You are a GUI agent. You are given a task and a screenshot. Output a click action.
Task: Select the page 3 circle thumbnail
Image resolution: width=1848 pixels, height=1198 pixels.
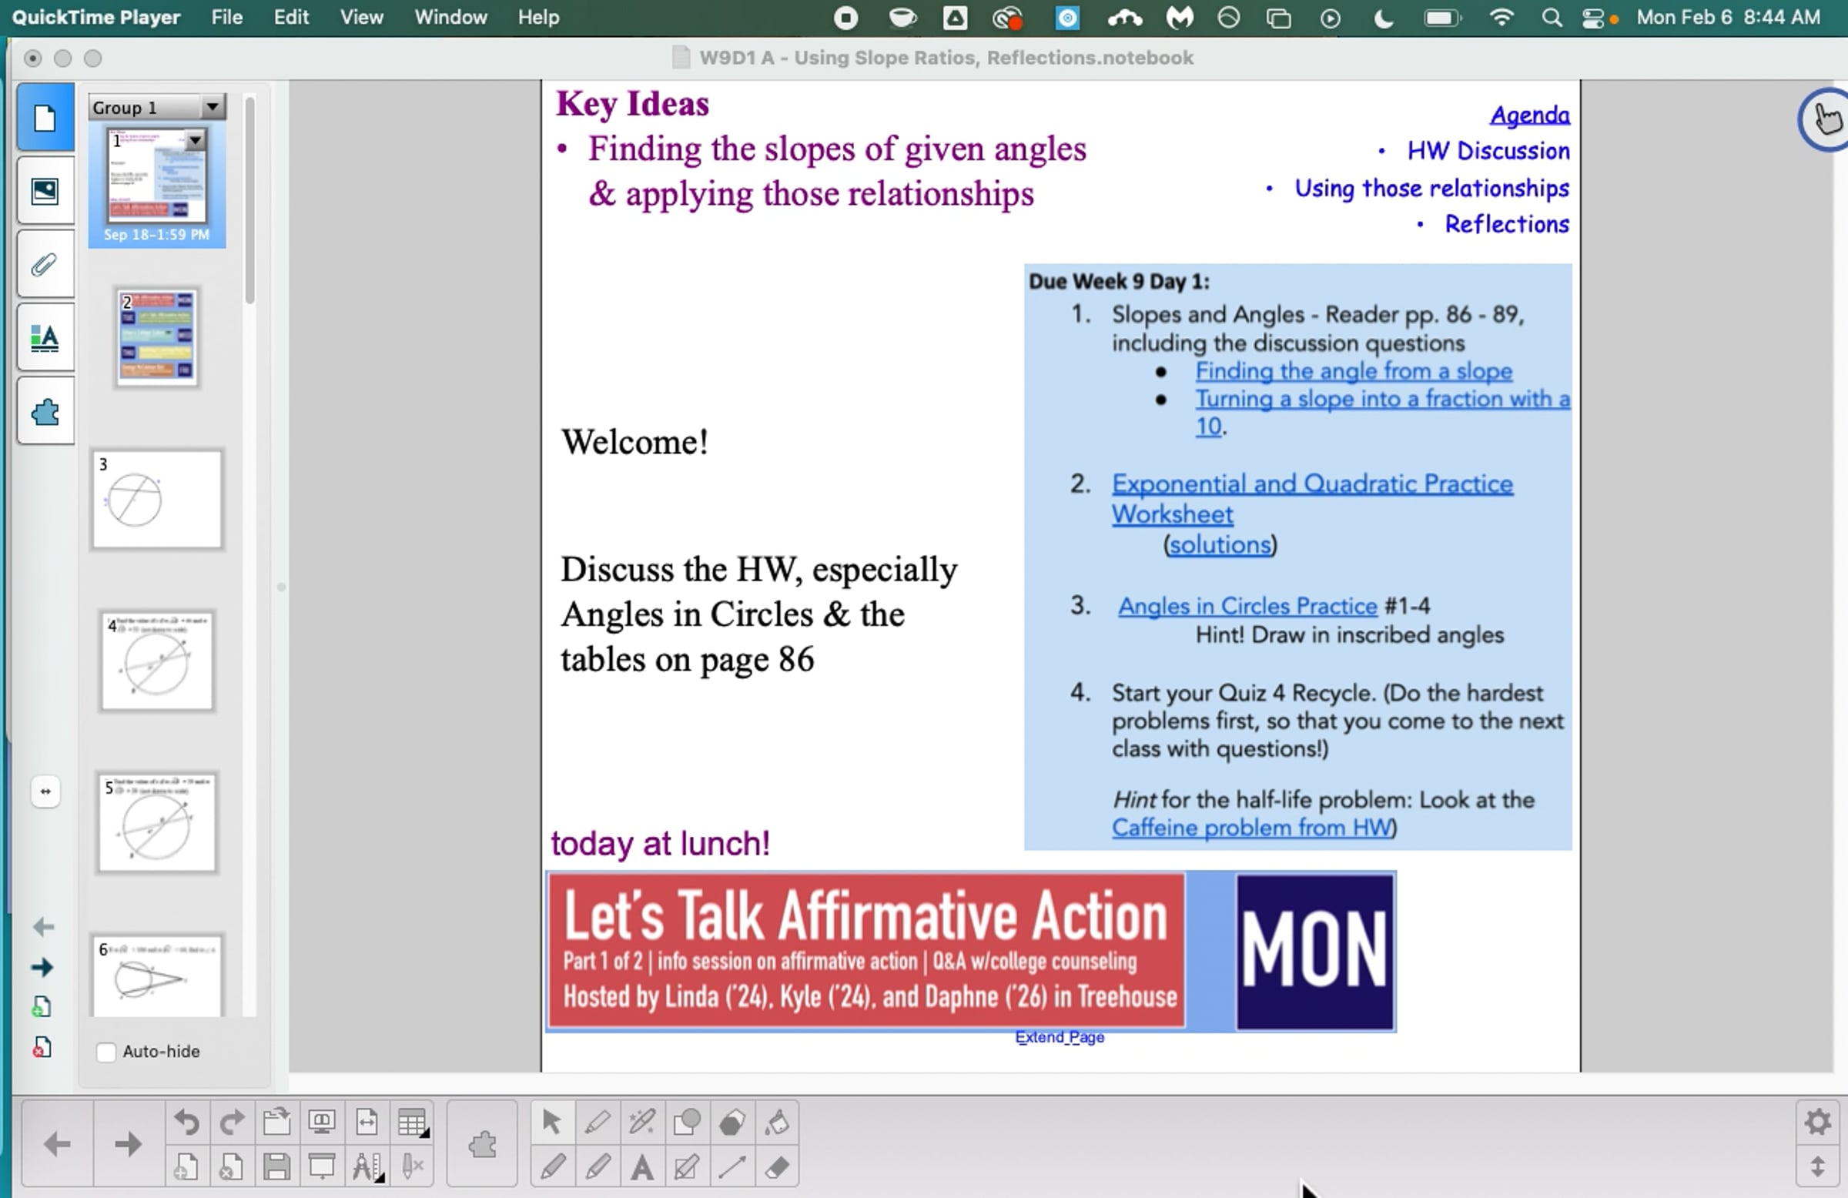point(157,500)
